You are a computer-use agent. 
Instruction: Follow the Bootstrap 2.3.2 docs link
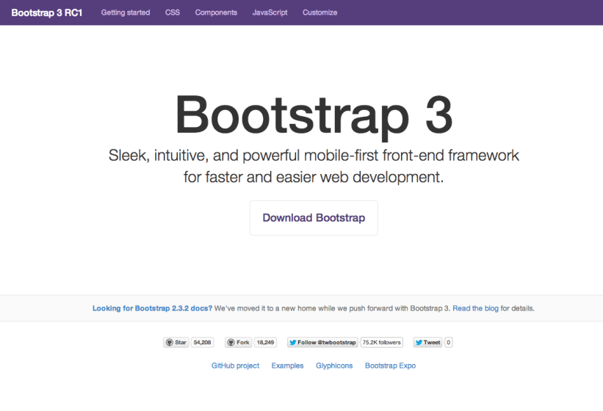click(152, 308)
